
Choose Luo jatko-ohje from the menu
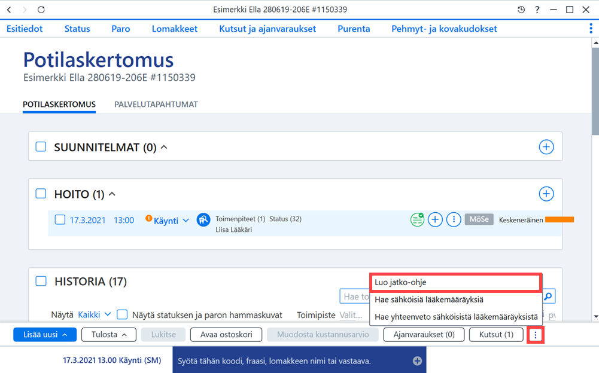point(455,283)
